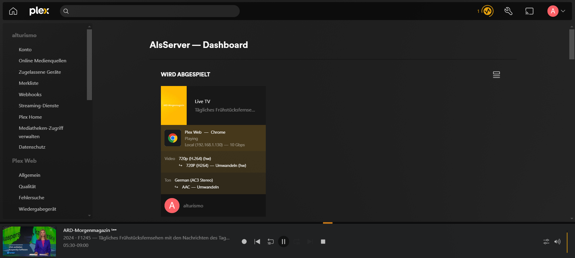Click the Video 720p (H.264) stream row

click(213, 162)
